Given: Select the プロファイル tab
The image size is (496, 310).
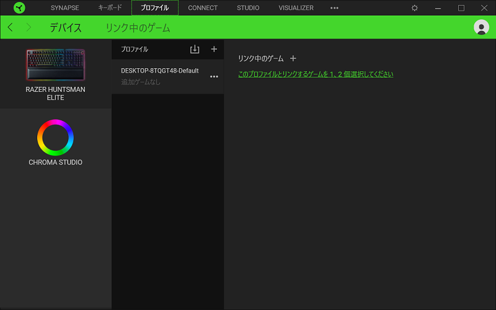Looking at the screenshot, I should [154, 7].
